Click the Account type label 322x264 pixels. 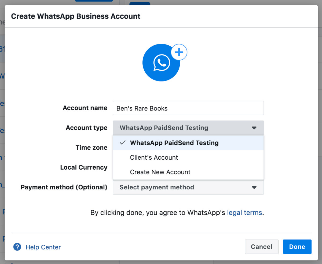pyautogui.click(x=86, y=128)
